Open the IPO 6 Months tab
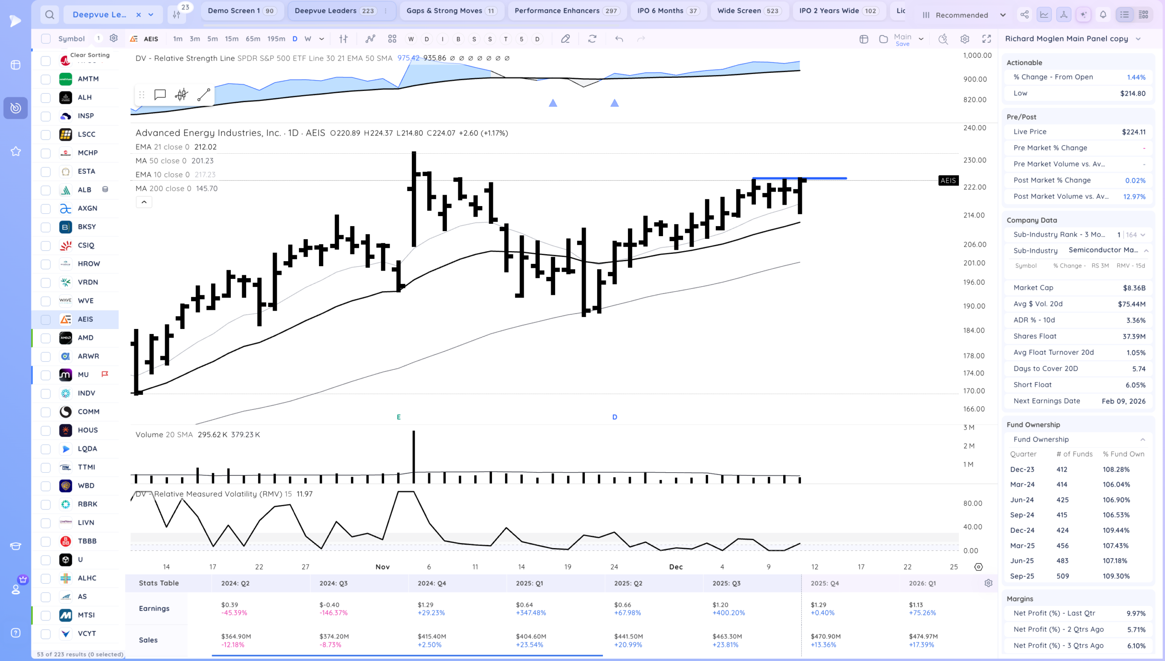This screenshot has height=661, width=1165. click(668, 11)
